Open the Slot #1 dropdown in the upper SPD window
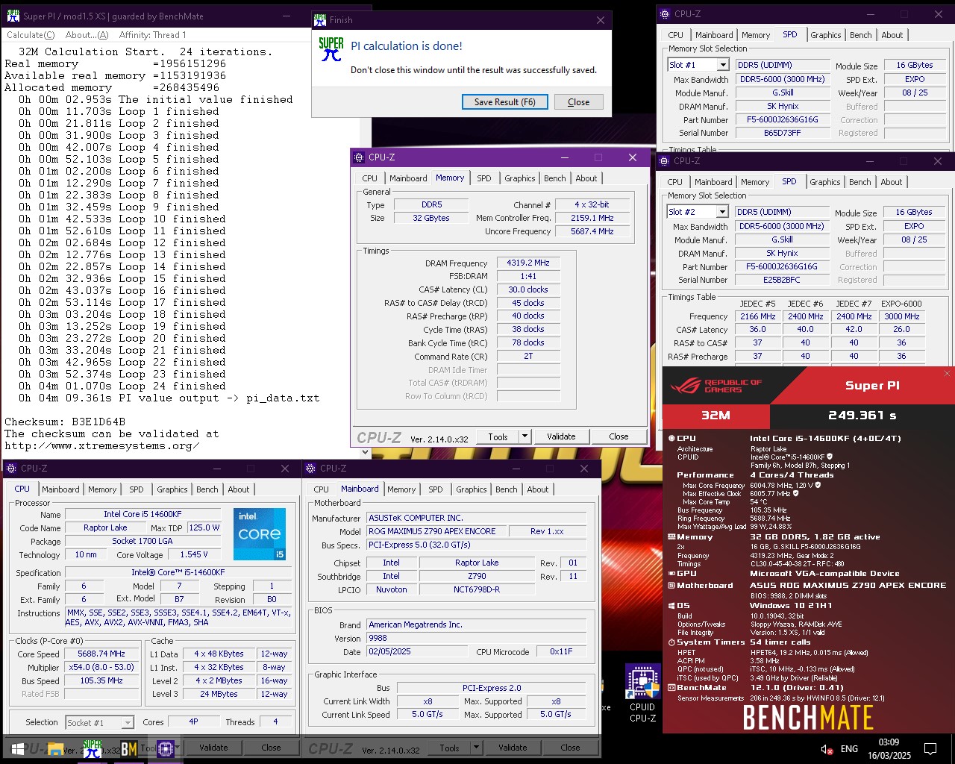 [721, 66]
